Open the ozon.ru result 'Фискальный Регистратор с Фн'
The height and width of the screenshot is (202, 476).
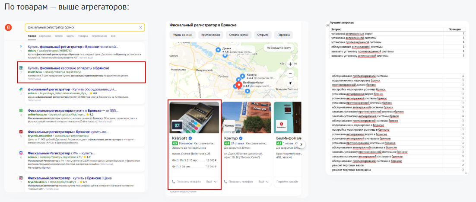pos(61,153)
